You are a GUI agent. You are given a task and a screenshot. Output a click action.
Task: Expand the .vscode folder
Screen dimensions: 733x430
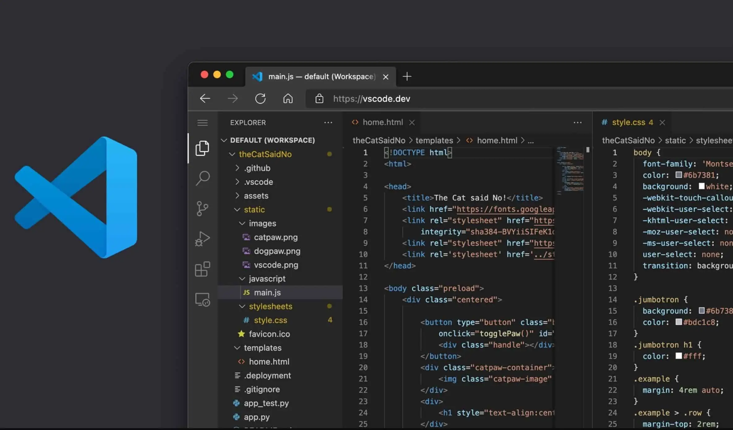(258, 182)
